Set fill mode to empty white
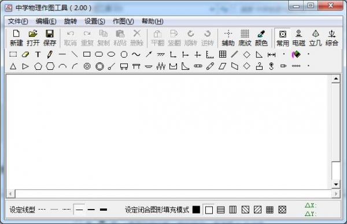The height and width of the screenshot is (224, 347). (x=209, y=210)
